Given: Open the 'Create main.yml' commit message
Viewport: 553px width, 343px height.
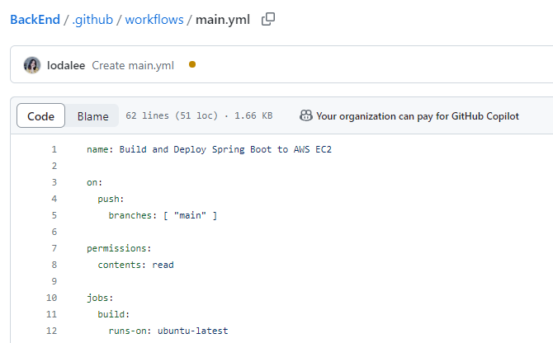Looking at the screenshot, I should pyautogui.click(x=133, y=65).
